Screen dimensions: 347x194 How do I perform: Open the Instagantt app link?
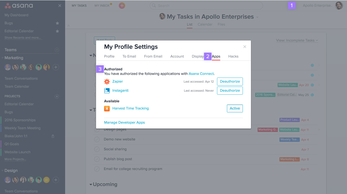pyautogui.click(x=120, y=91)
